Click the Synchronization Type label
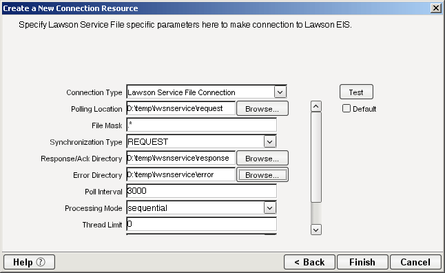 (x=86, y=142)
